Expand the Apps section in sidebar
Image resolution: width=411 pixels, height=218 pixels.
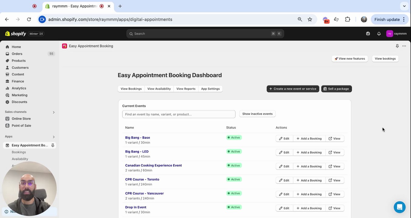(x=54, y=137)
